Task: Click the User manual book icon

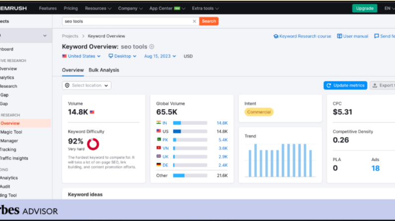Action: coord(339,36)
